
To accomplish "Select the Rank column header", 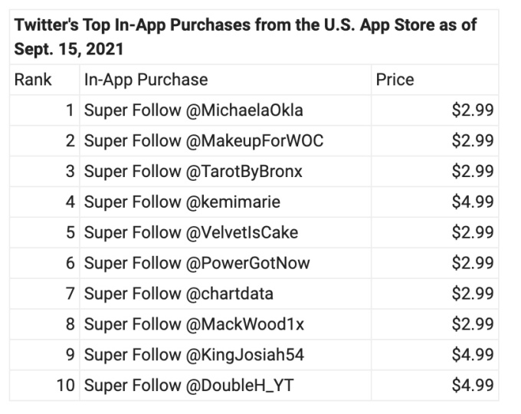I will [x=33, y=80].
